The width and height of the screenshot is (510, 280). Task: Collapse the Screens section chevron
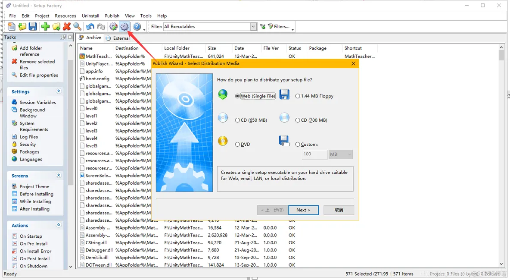click(59, 175)
